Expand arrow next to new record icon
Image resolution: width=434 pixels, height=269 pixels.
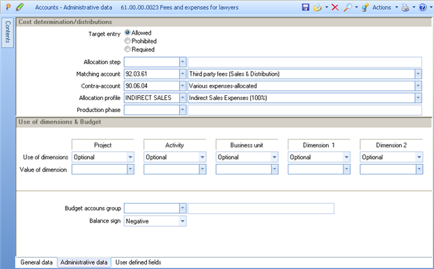tap(327, 8)
